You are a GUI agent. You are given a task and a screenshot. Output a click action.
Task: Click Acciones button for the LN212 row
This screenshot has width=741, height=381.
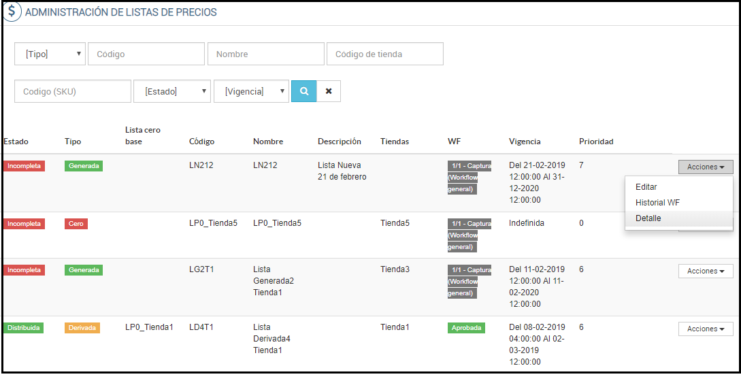705,167
